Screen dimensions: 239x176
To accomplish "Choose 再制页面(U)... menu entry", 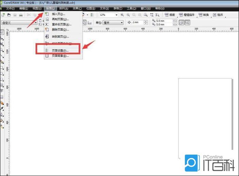I will tap(63, 19).
